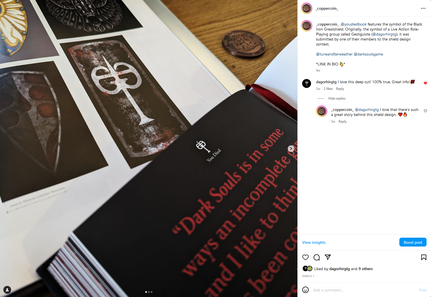The image size is (431, 297).
Task: Open _coppercoin_ profile avatar in header
Action: point(307,8)
